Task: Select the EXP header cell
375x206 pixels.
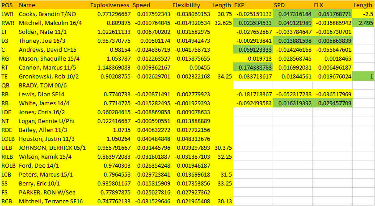Action: [240, 5]
